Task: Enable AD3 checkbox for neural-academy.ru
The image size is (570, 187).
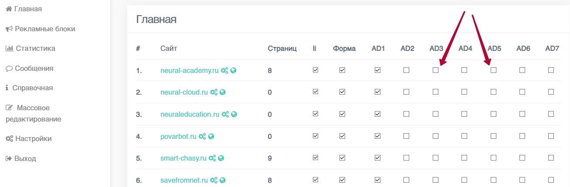Action: point(435,70)
